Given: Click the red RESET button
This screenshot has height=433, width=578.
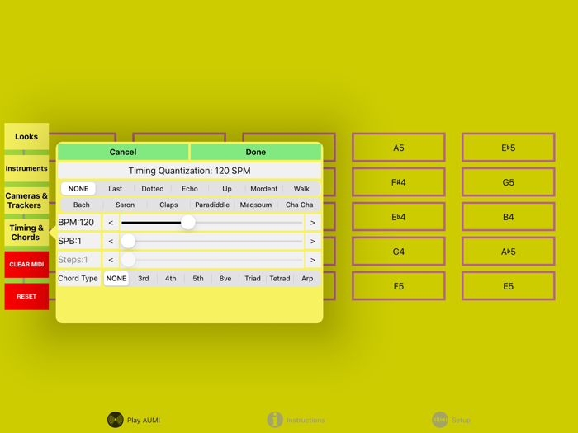Looking at the screenshot, I should [26, 296].
